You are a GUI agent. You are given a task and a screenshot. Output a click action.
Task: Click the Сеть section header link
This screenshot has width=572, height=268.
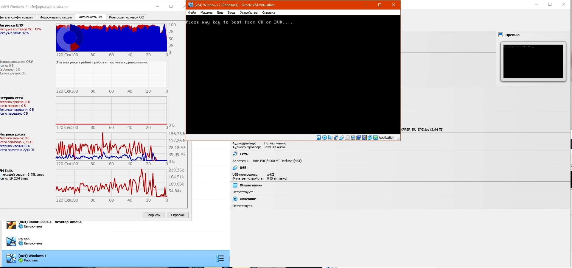244,154
